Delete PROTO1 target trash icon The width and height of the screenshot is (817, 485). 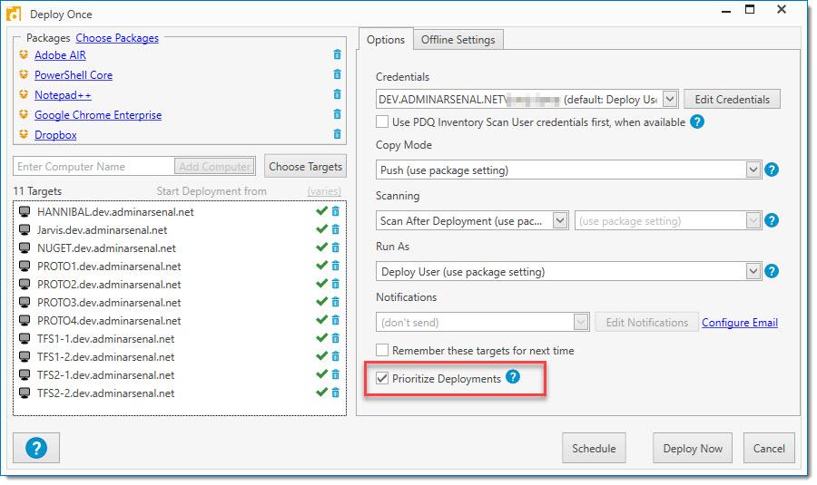point(336,266)
